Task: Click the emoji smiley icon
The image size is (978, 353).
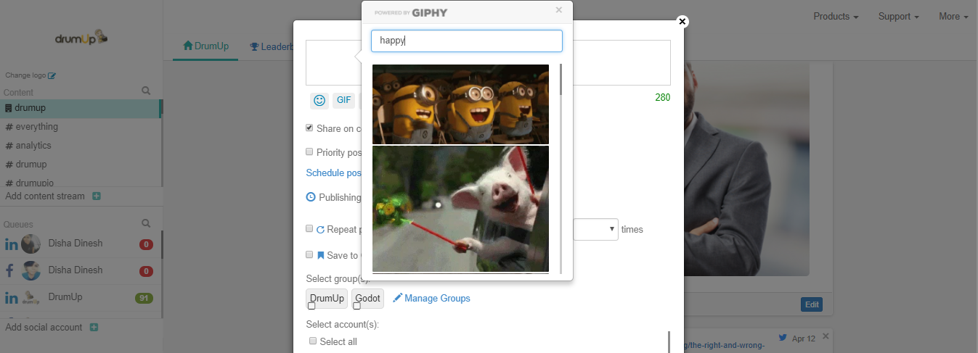Action: coord(319,101)
